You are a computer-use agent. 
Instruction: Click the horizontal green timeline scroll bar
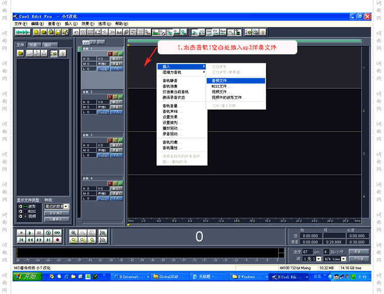click(244, 41)
